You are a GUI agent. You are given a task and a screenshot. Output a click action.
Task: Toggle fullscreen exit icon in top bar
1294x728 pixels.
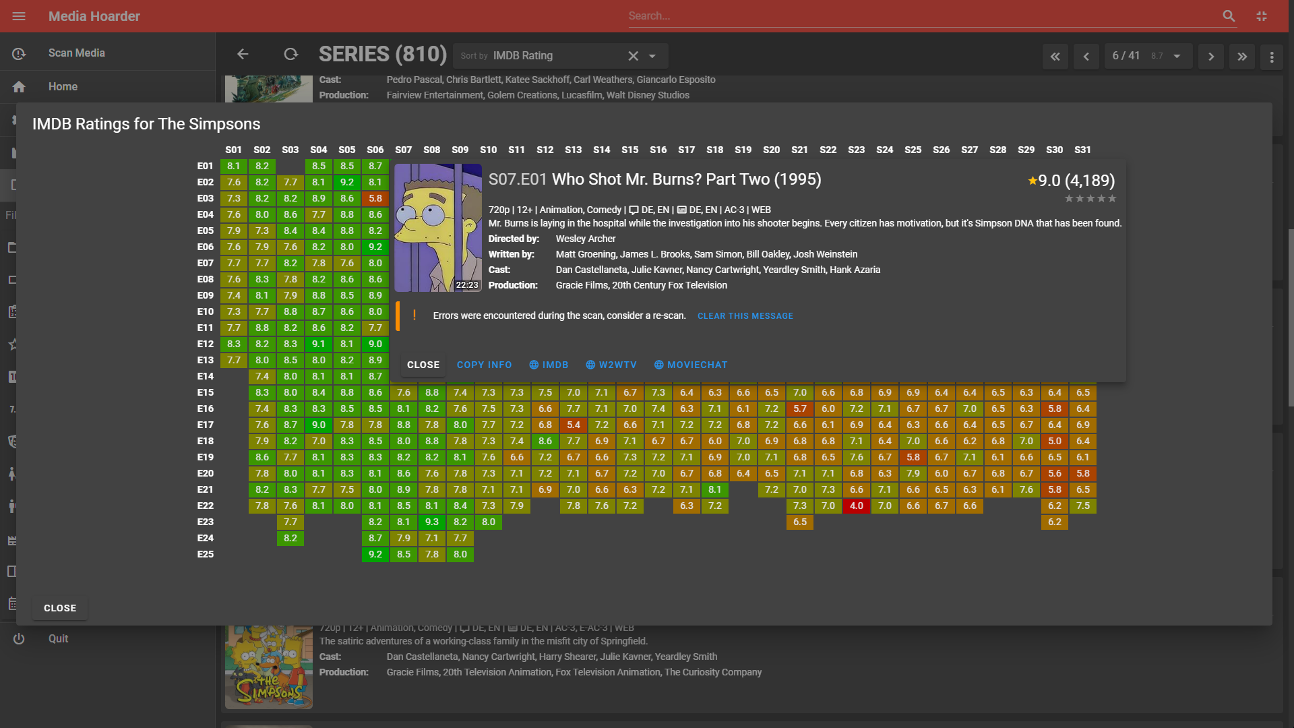pyautogui.click(x=1262, y=16)
